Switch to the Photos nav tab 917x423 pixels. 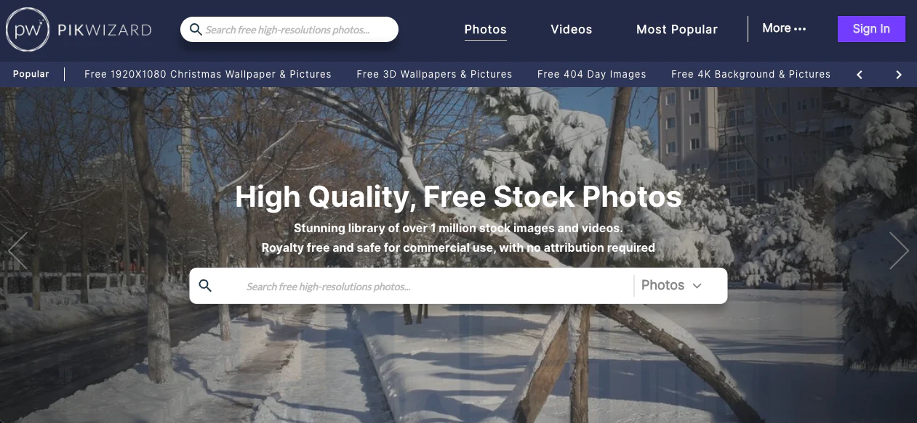485,30
